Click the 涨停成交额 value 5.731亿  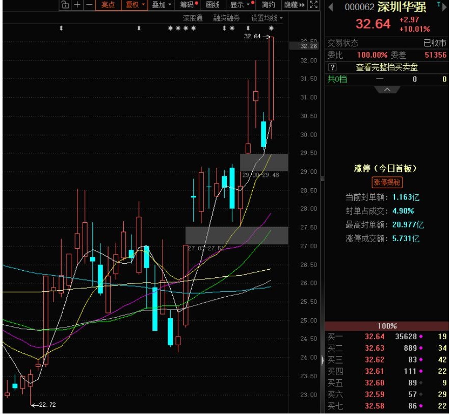point(406,238)
